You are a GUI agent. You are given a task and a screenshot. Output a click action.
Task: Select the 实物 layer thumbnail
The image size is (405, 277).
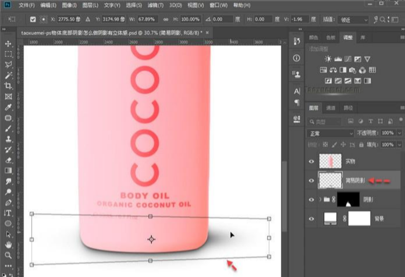click(331, 161)
